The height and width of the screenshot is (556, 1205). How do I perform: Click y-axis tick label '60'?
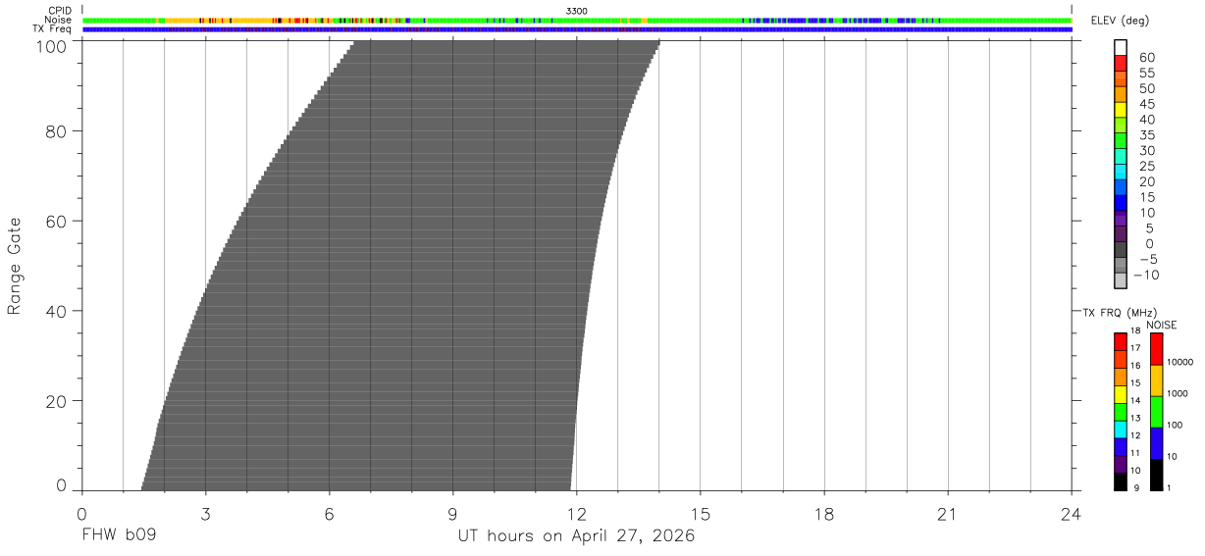click(58, 221)
